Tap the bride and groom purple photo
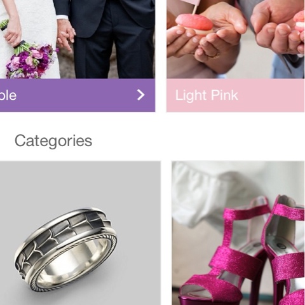 coord(78,39)
